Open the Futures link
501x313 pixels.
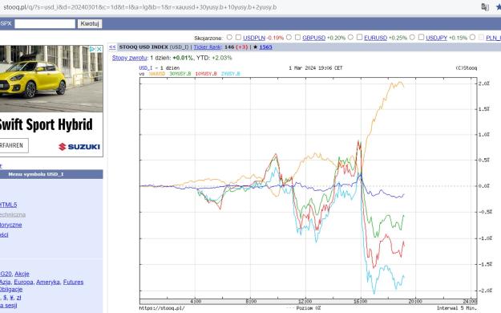tap(73, 282)
